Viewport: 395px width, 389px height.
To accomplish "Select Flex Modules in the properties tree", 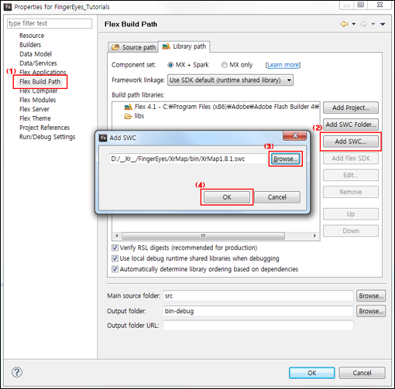I will [38, 100].
